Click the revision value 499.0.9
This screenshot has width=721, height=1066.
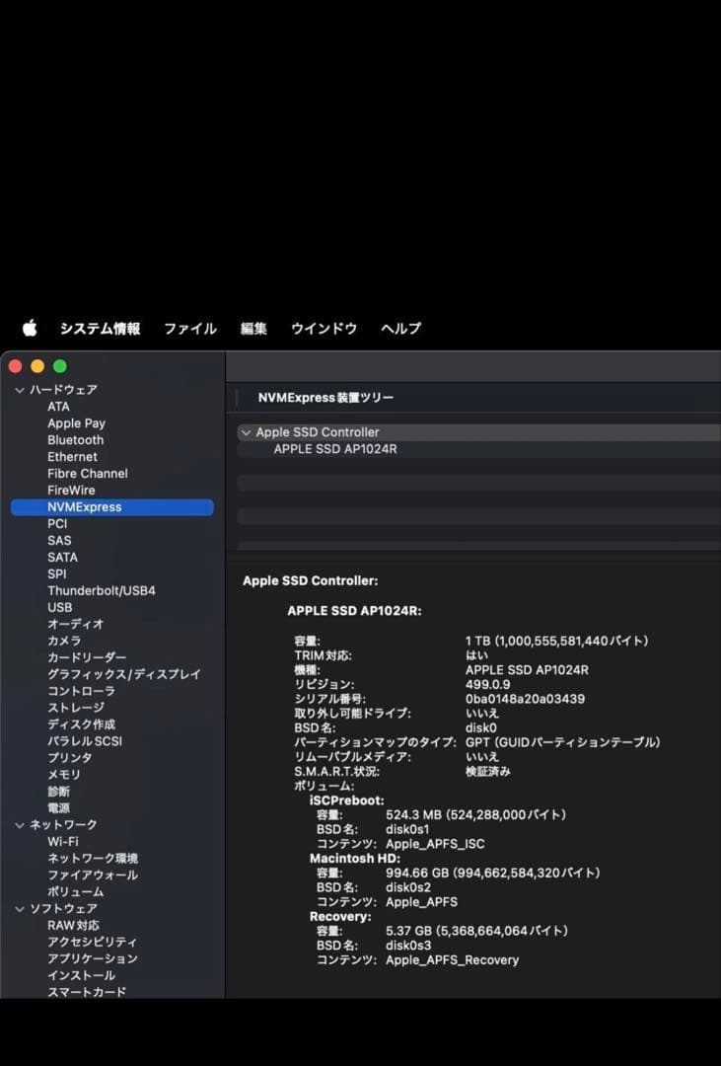pyautogui.click(x=487, y=685)
